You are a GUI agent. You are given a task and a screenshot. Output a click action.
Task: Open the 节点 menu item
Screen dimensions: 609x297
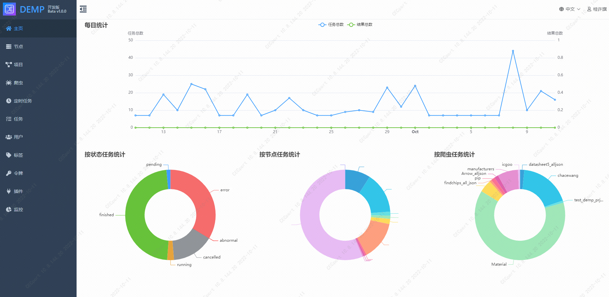[38, 47]
